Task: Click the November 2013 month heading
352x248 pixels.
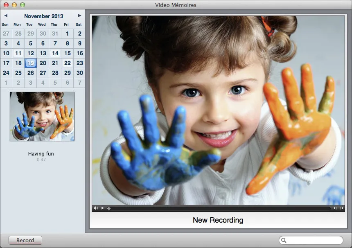Action: pos(43,16)
